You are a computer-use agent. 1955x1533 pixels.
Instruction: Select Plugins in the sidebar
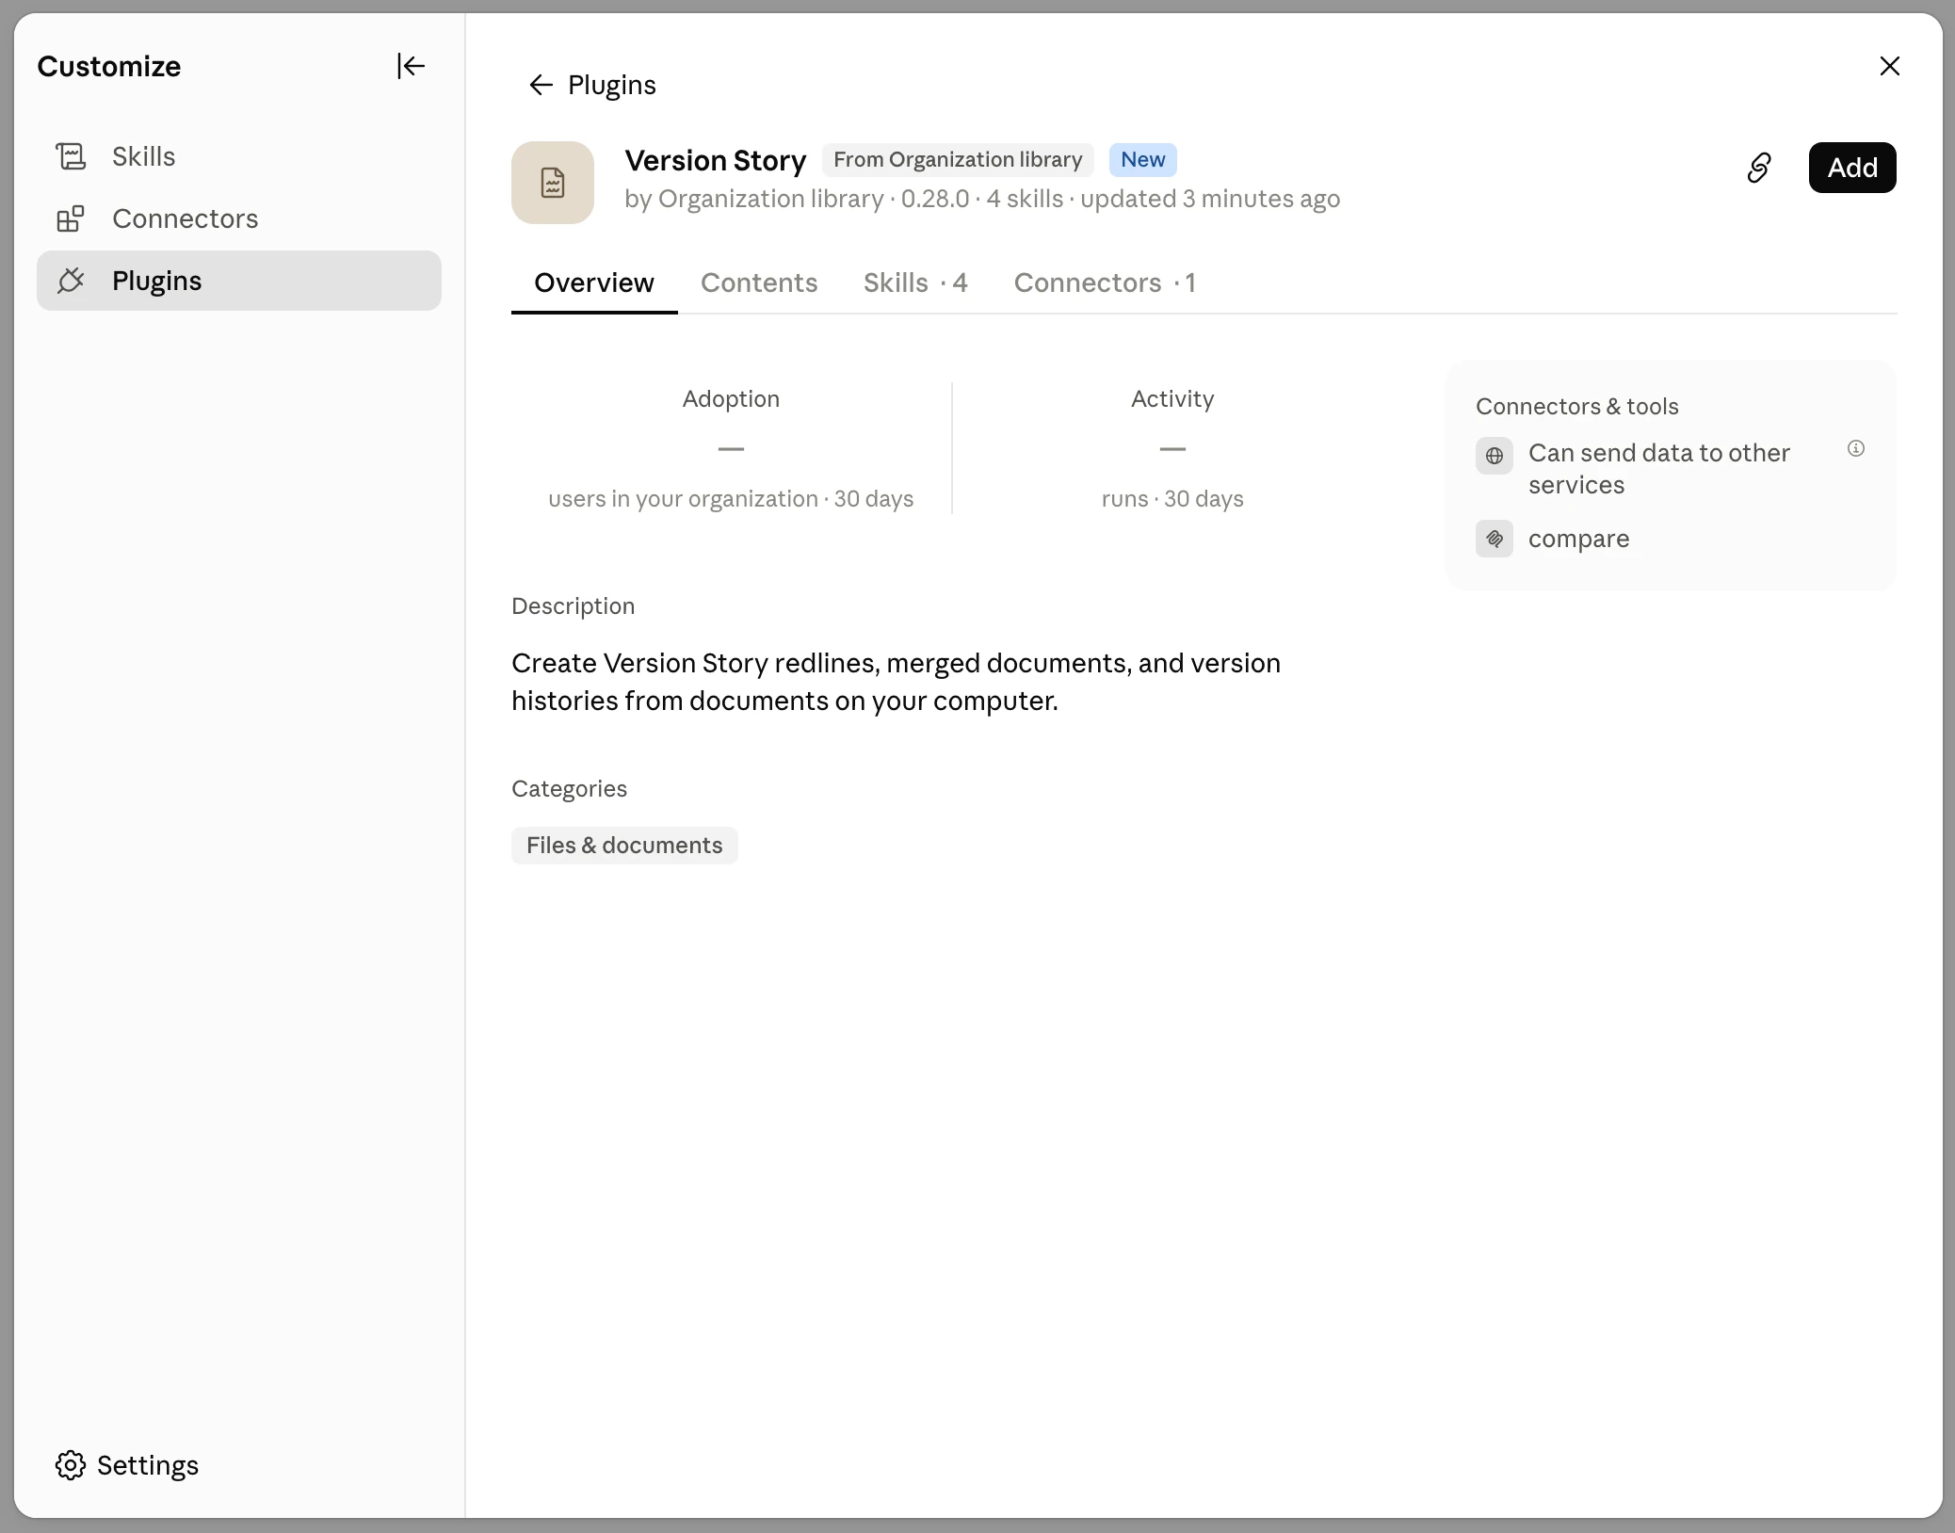[x=239, y=281]
